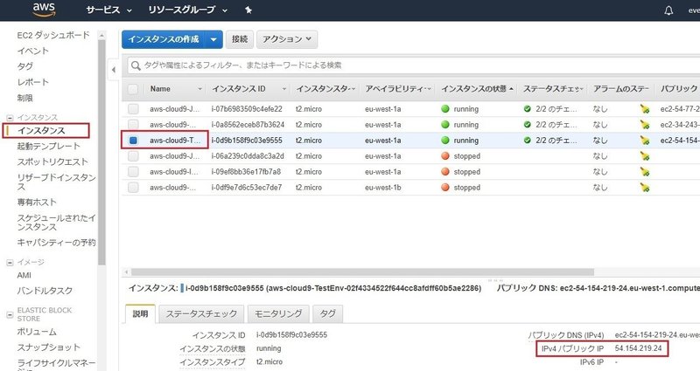Collapse the ELASTIC BLOCK STORE section
This screenshot has width=700, height=371.
click(10, 314)
